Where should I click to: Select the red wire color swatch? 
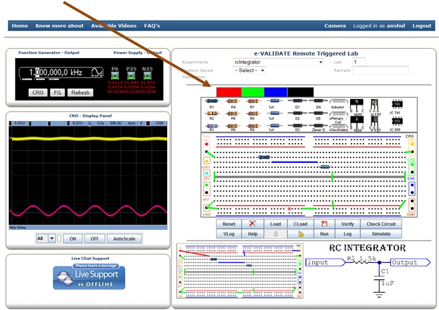click(227, 90)
